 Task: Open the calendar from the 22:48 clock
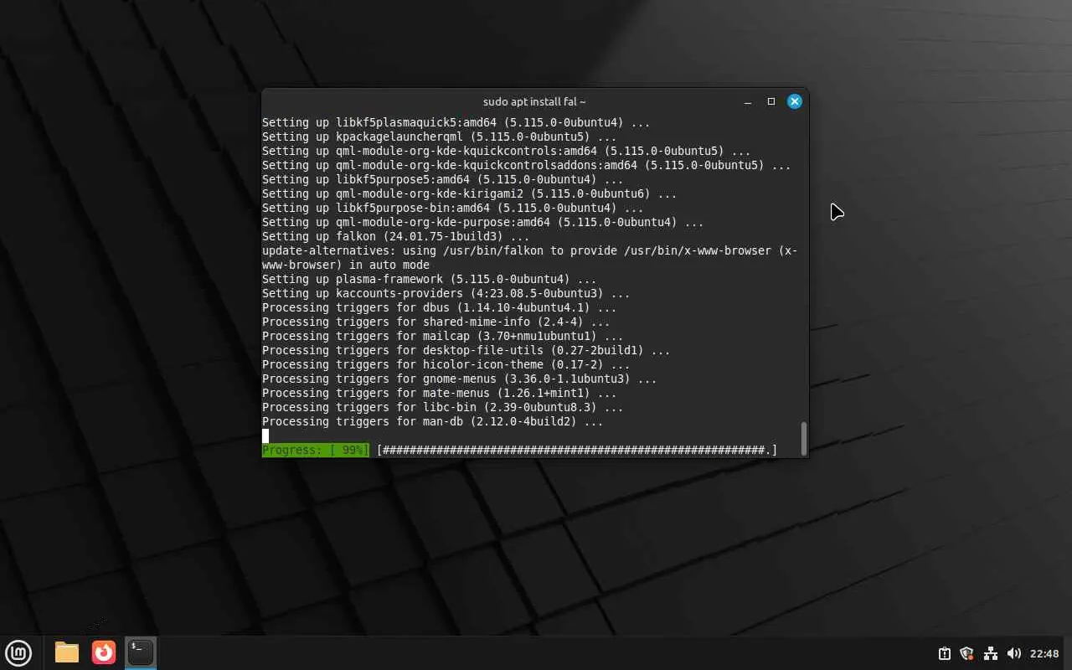click(x=1044, y=653)
